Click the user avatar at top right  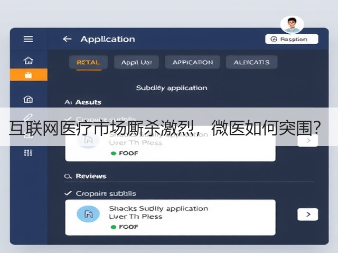pyautogui.click(x=292, y=25)
